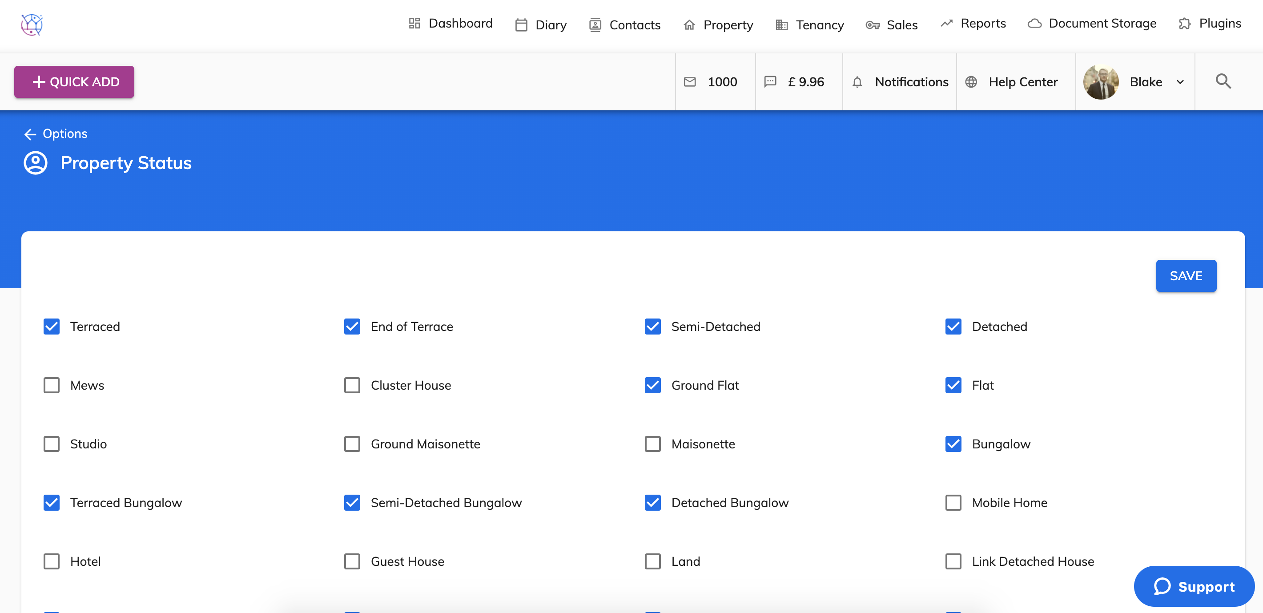Click the QUICK ADD button
This screenshot has width=1263, height=613.
(74, 82)
